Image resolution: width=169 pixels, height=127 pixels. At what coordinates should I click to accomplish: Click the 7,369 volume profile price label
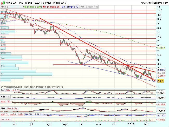tap(3, 37)
